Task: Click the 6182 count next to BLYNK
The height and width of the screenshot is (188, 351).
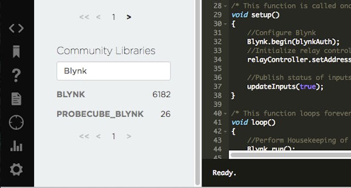Action: coord(162,95)
